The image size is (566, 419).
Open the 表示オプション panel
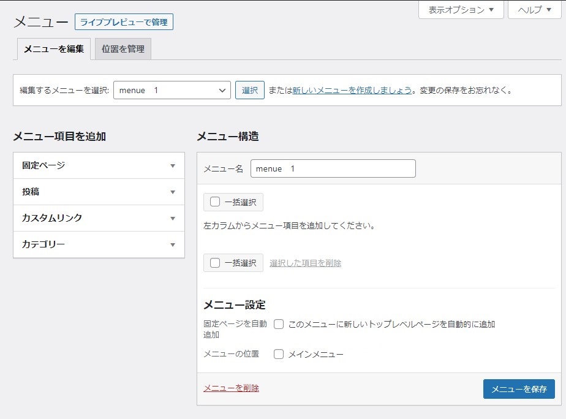pyautogui.click(x=461, y=10)
